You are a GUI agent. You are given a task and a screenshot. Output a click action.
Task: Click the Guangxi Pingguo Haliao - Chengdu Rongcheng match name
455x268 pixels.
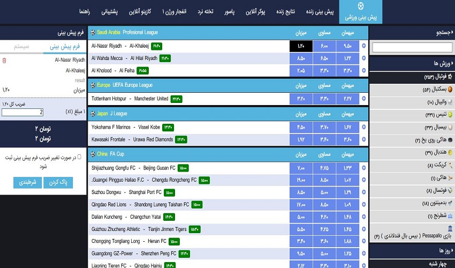pos(144,180)
